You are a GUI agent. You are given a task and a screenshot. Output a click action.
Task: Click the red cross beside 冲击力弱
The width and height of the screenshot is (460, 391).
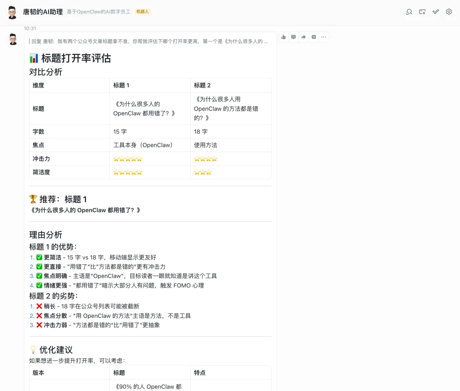click(39, 325)
